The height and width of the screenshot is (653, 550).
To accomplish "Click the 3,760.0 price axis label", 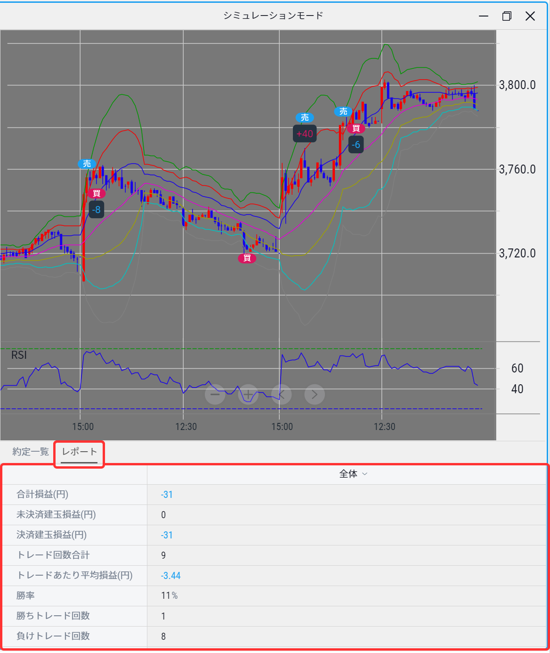I will coord(518,169).
